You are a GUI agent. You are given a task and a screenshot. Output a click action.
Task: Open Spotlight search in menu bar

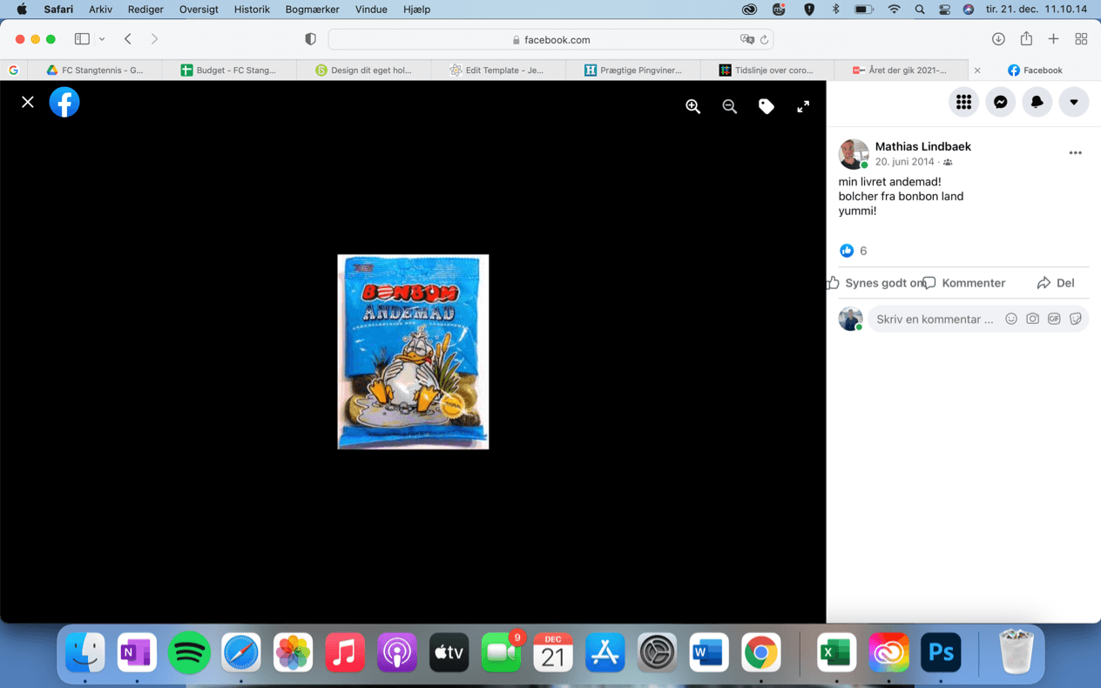point(920,10)
